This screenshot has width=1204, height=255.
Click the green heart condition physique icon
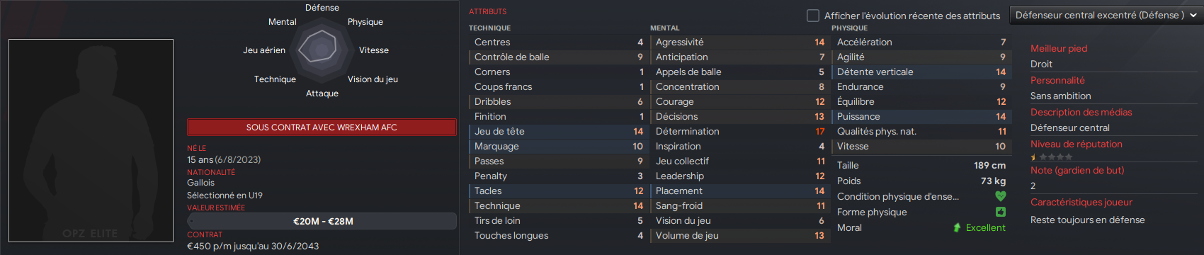(x=1000, y=196)
